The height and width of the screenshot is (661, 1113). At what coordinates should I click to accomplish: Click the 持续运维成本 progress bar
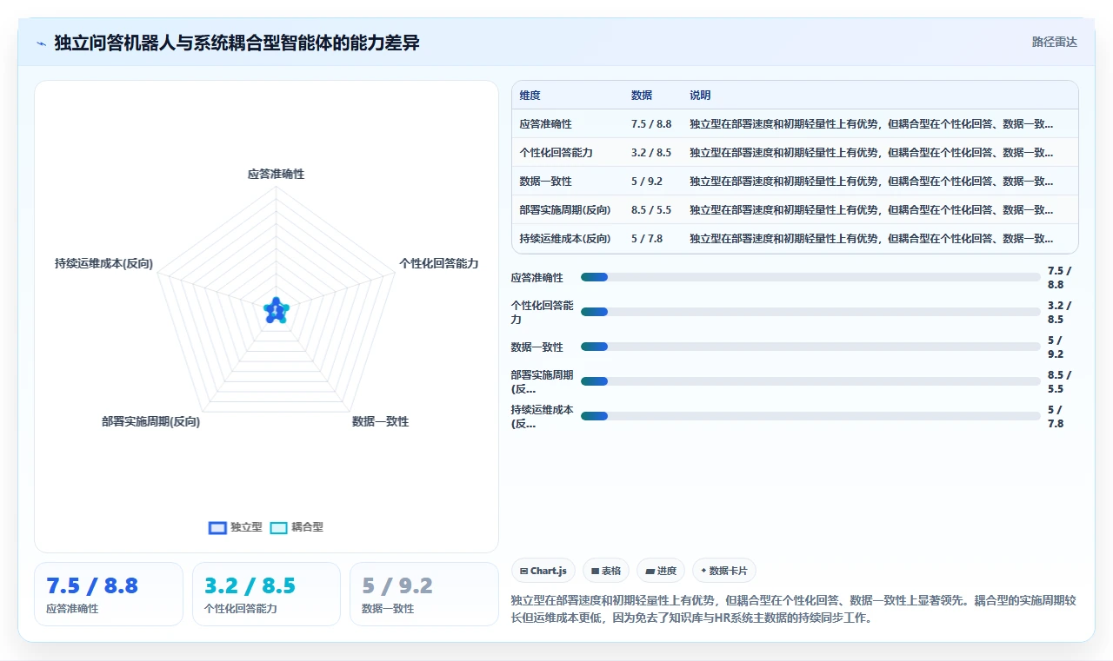tap(810, 416)
